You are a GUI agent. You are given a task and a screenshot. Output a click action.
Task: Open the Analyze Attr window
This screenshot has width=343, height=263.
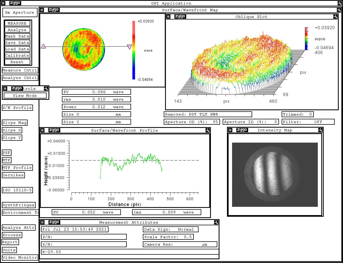point(19,227)
